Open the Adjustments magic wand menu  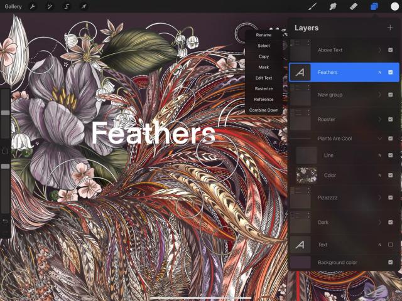pos(49,6)
